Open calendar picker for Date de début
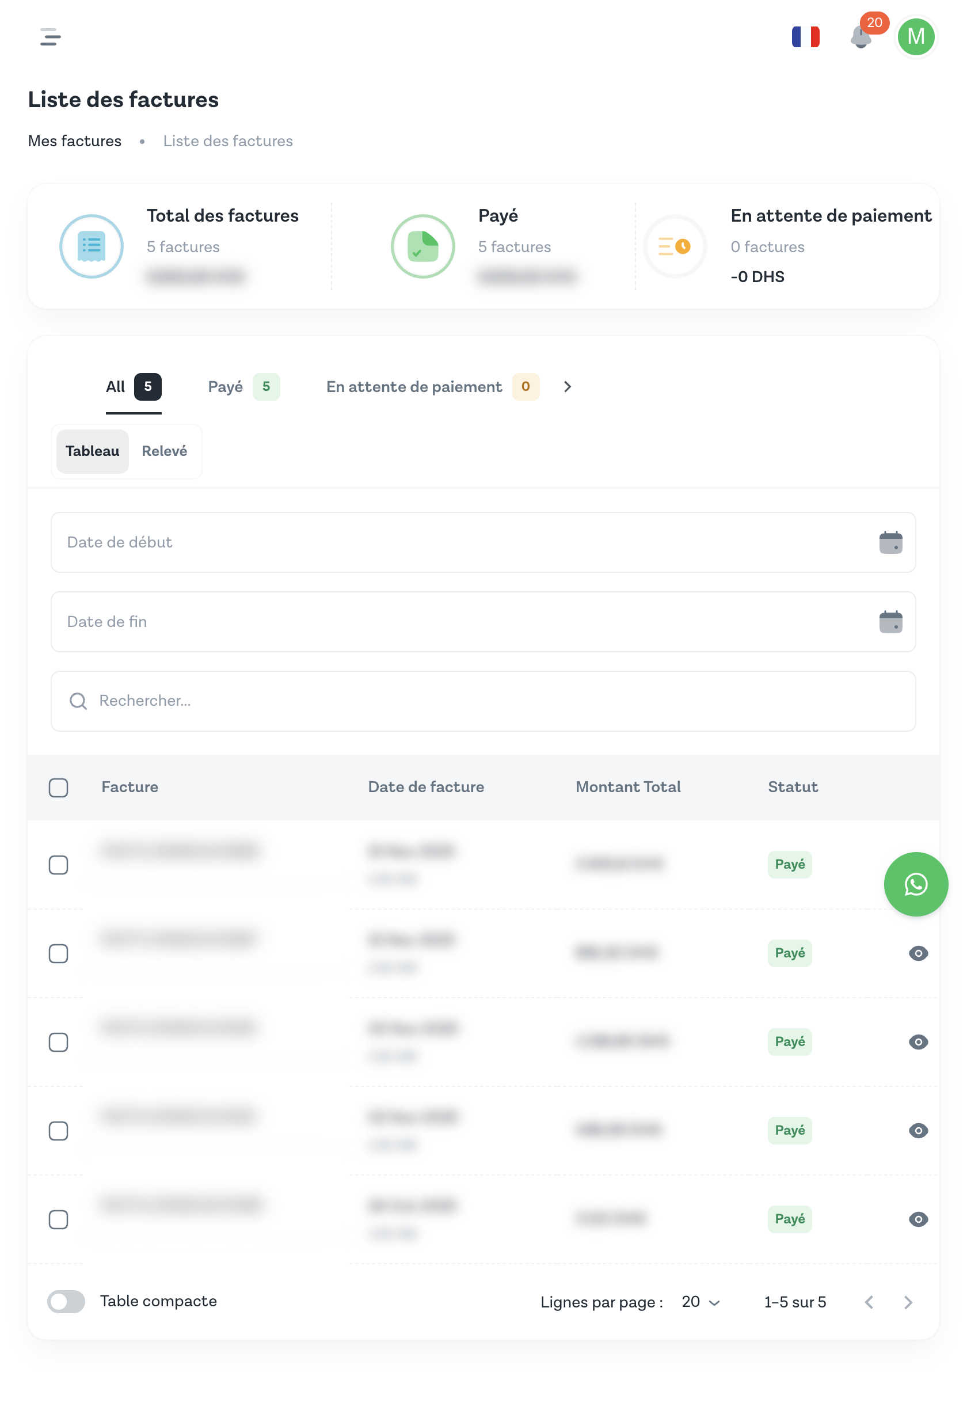 pos(890,542)
